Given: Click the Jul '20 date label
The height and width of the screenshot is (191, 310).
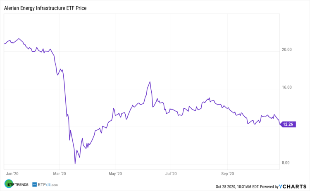Looking at the screenshot, I should [x=171, y=173].
